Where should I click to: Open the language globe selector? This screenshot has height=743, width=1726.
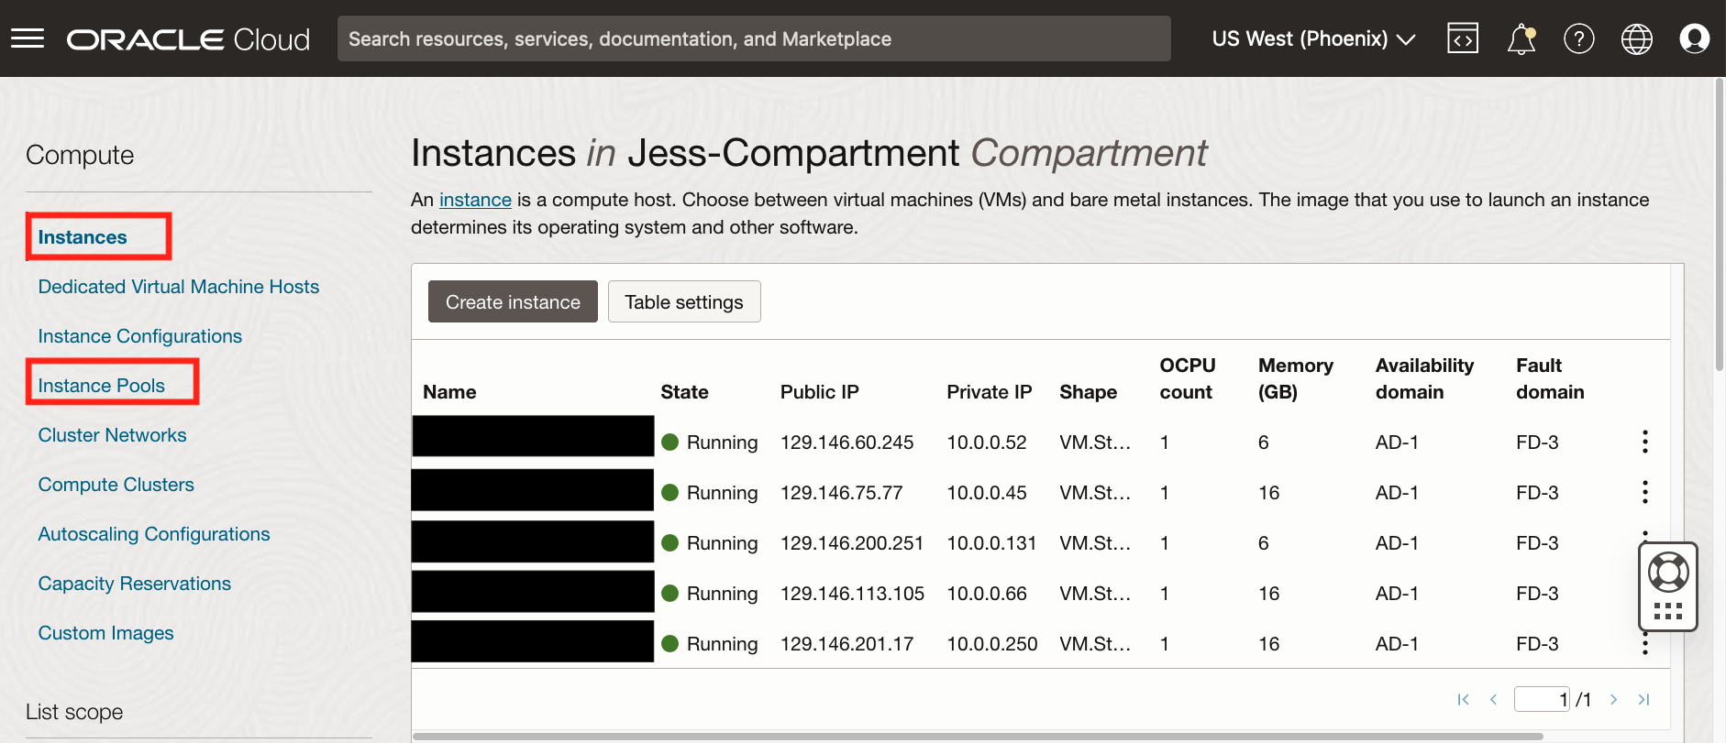tap(1636, 38)
